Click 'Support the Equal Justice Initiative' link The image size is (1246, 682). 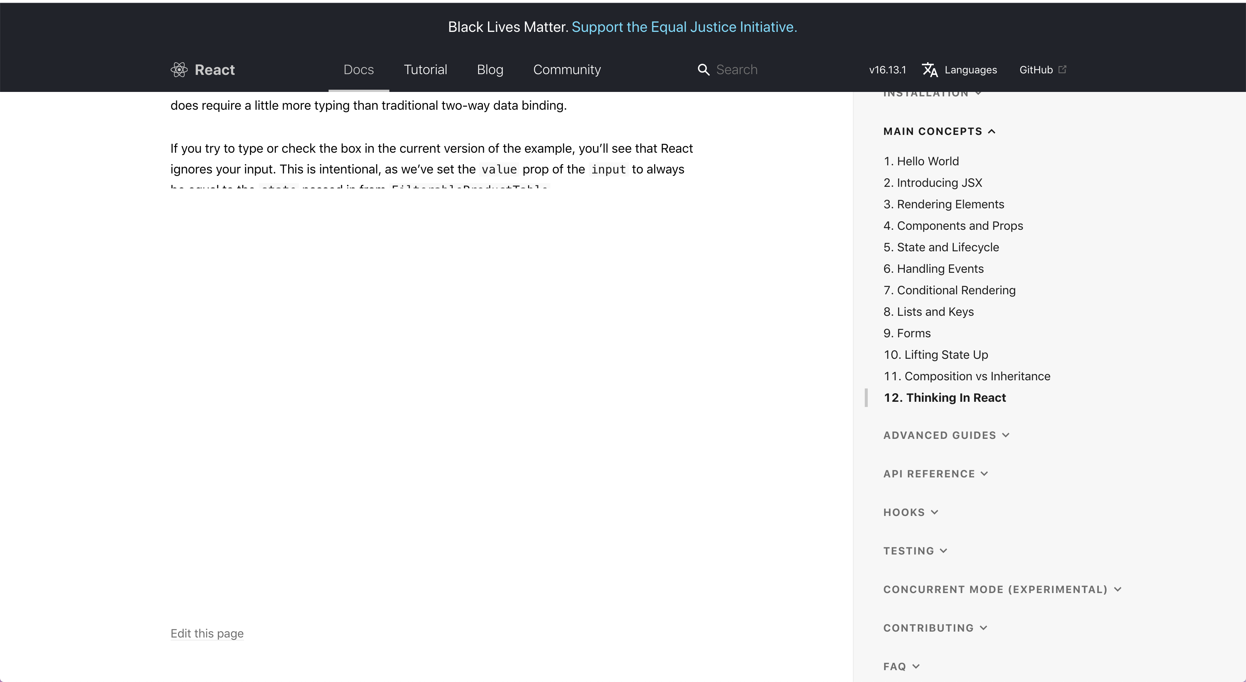click(684, 27)
